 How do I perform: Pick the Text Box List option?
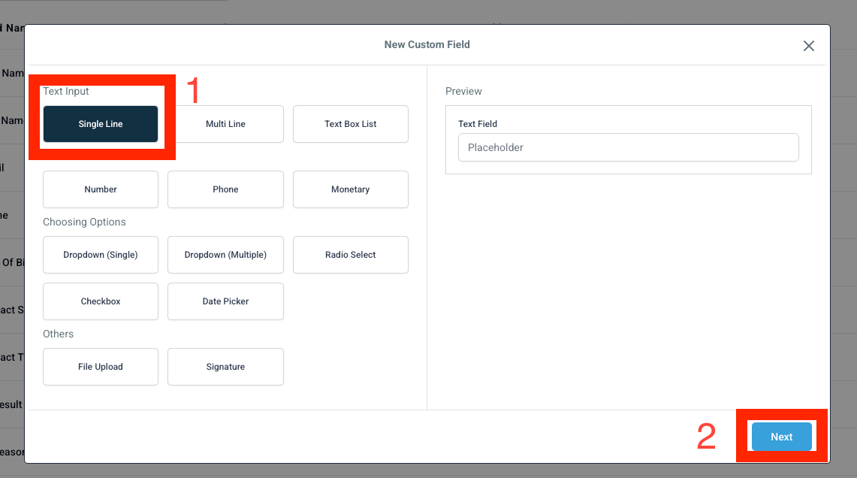click(x=350, y=124)
